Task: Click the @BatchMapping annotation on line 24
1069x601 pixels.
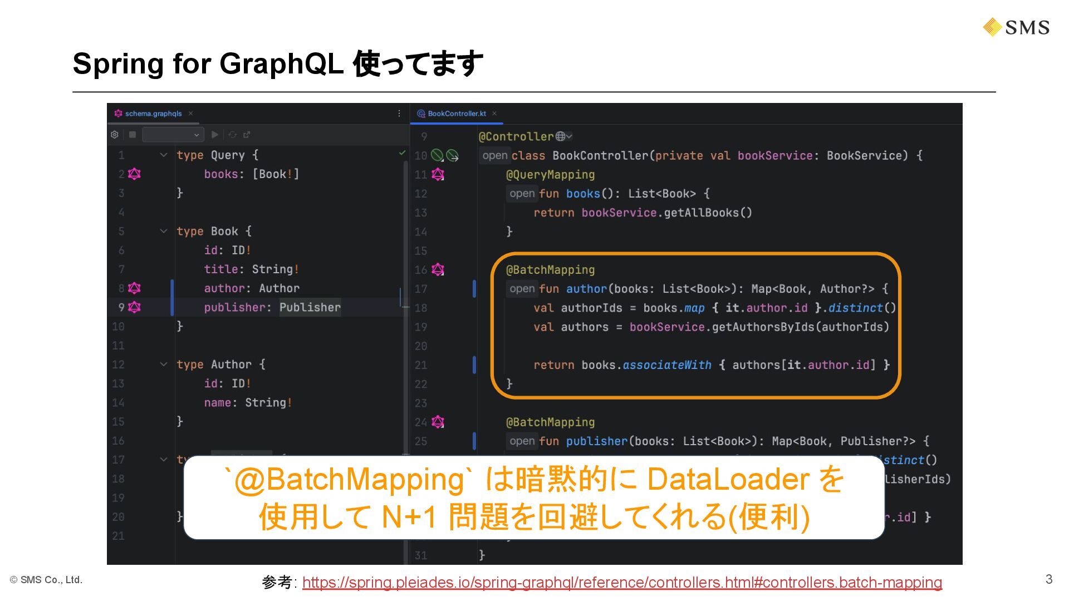Action: click(x=550, y=422)
